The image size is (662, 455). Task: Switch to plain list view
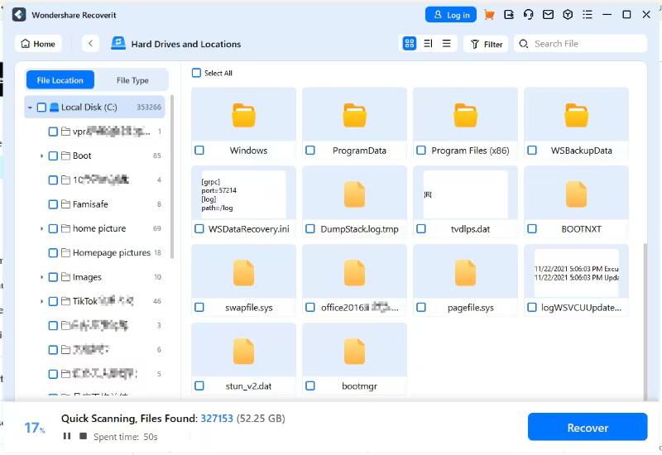(447, 44)
